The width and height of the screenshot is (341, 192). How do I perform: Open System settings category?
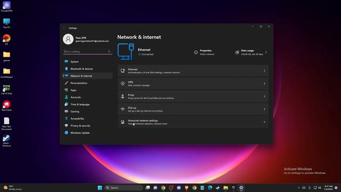[x=87, y=62]
